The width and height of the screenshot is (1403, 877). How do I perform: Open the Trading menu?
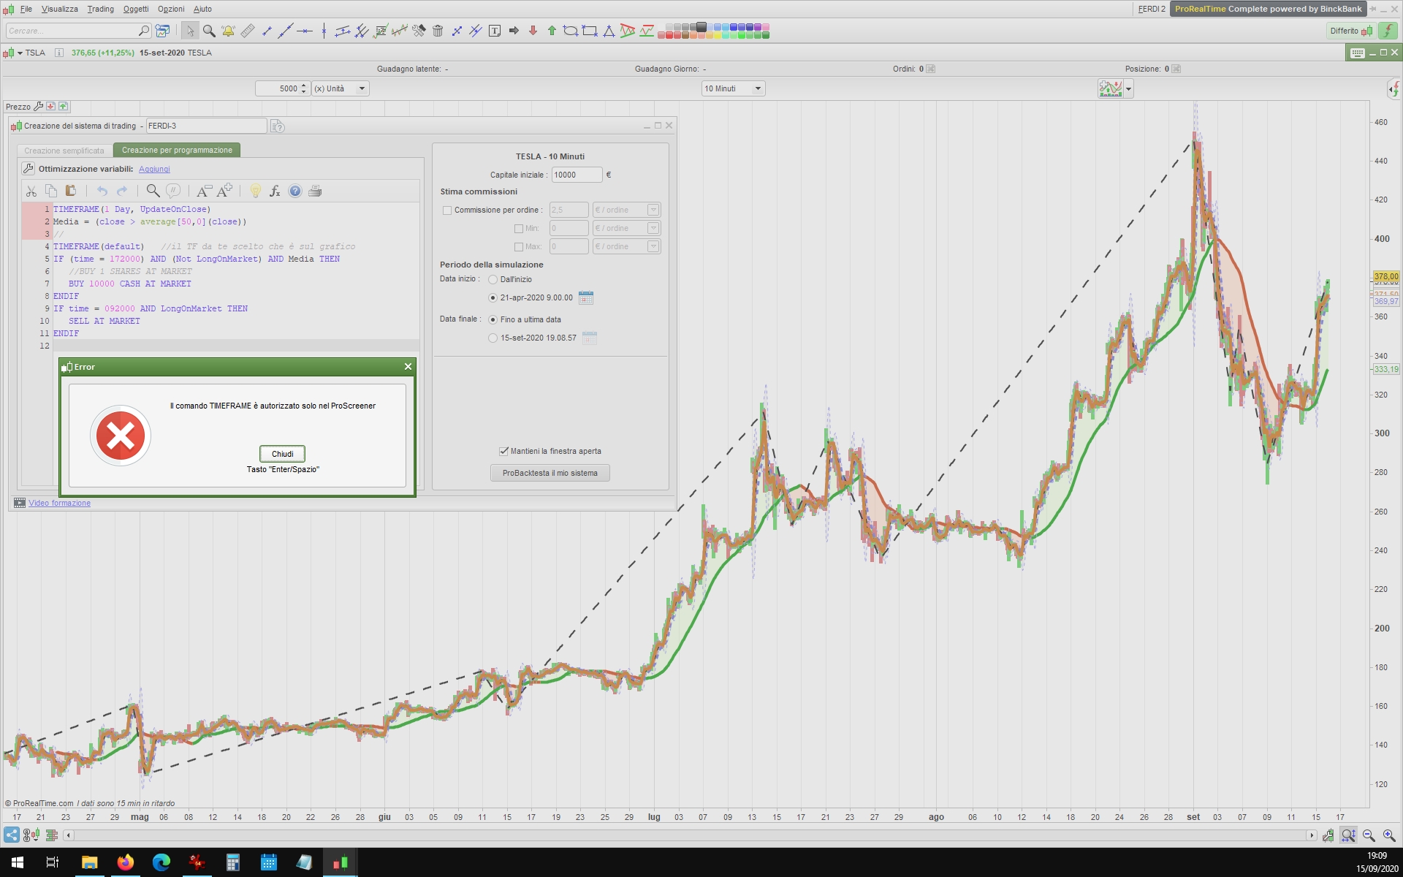(x=100, y=9)
